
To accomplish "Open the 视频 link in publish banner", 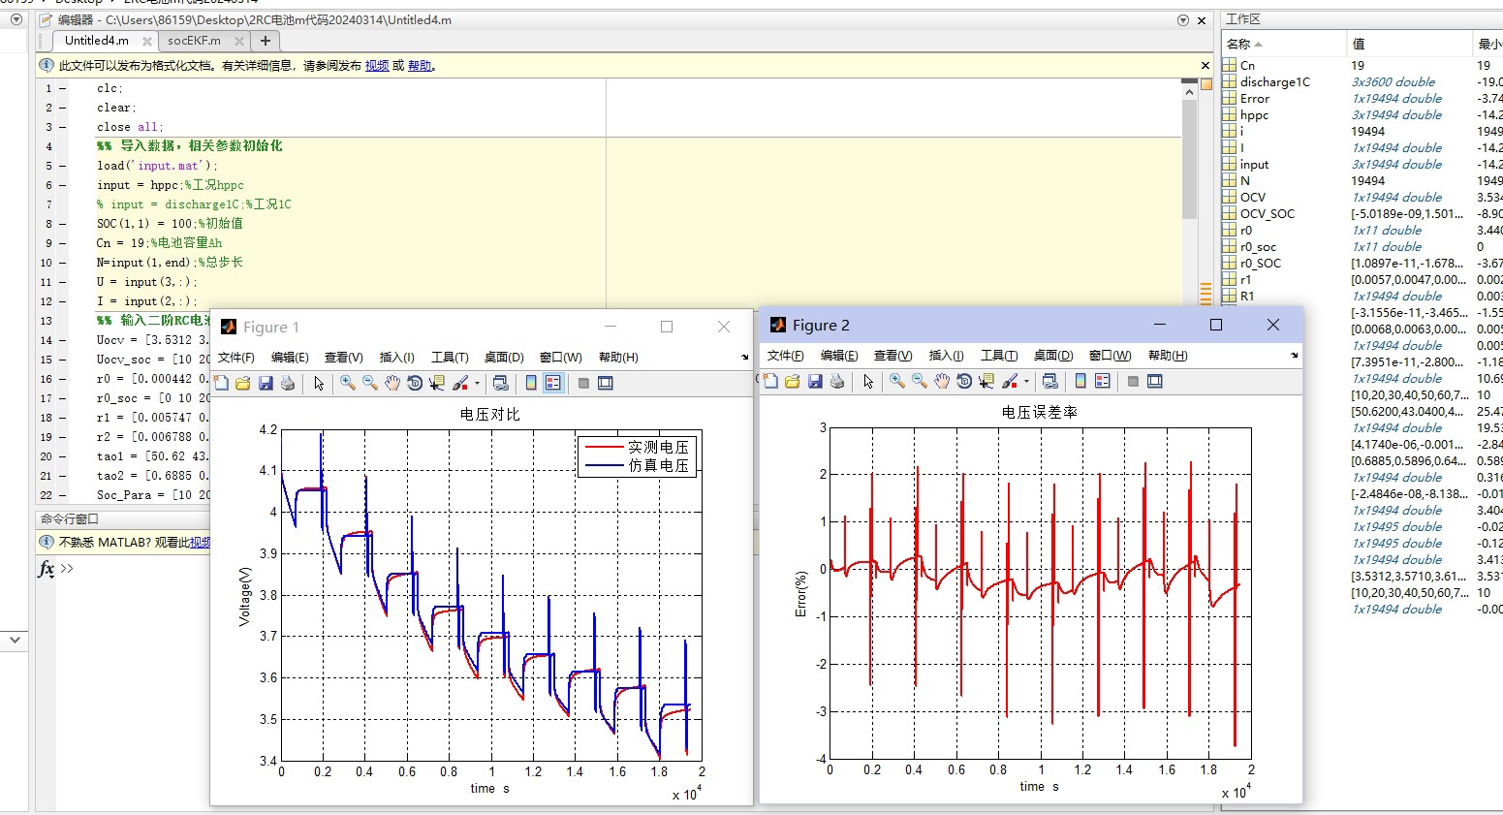I will click(377, 66).
